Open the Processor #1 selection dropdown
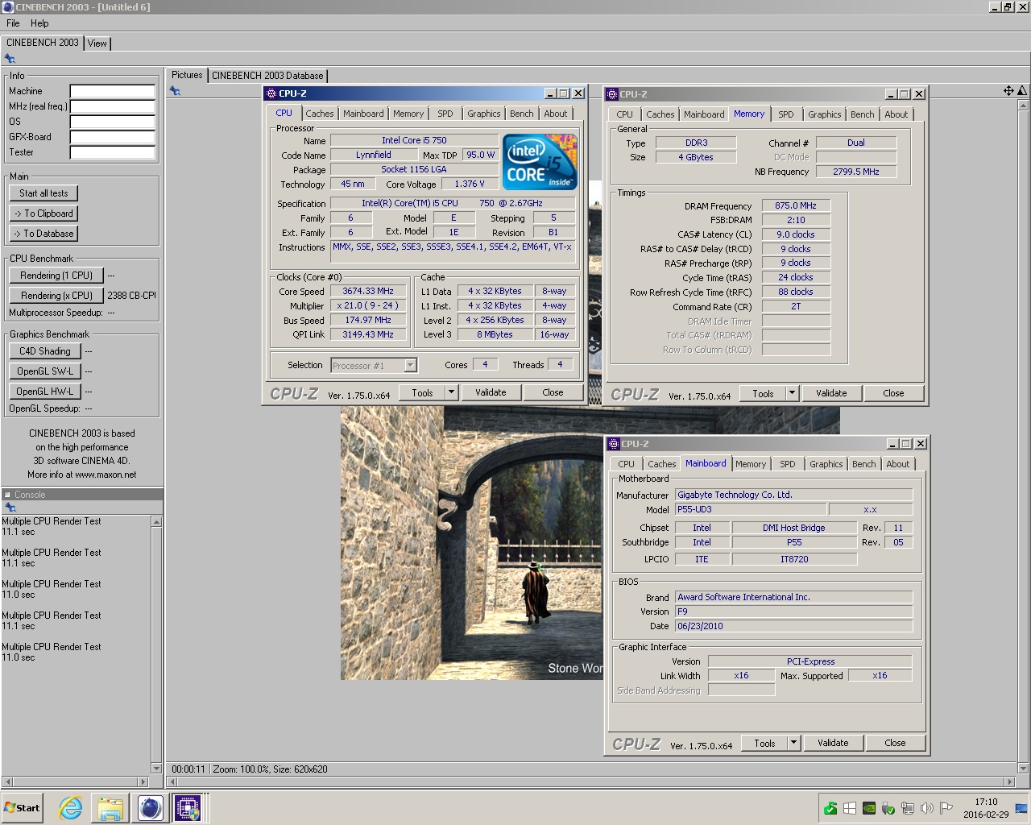1031x825 pixels. (x=410, y=366)
